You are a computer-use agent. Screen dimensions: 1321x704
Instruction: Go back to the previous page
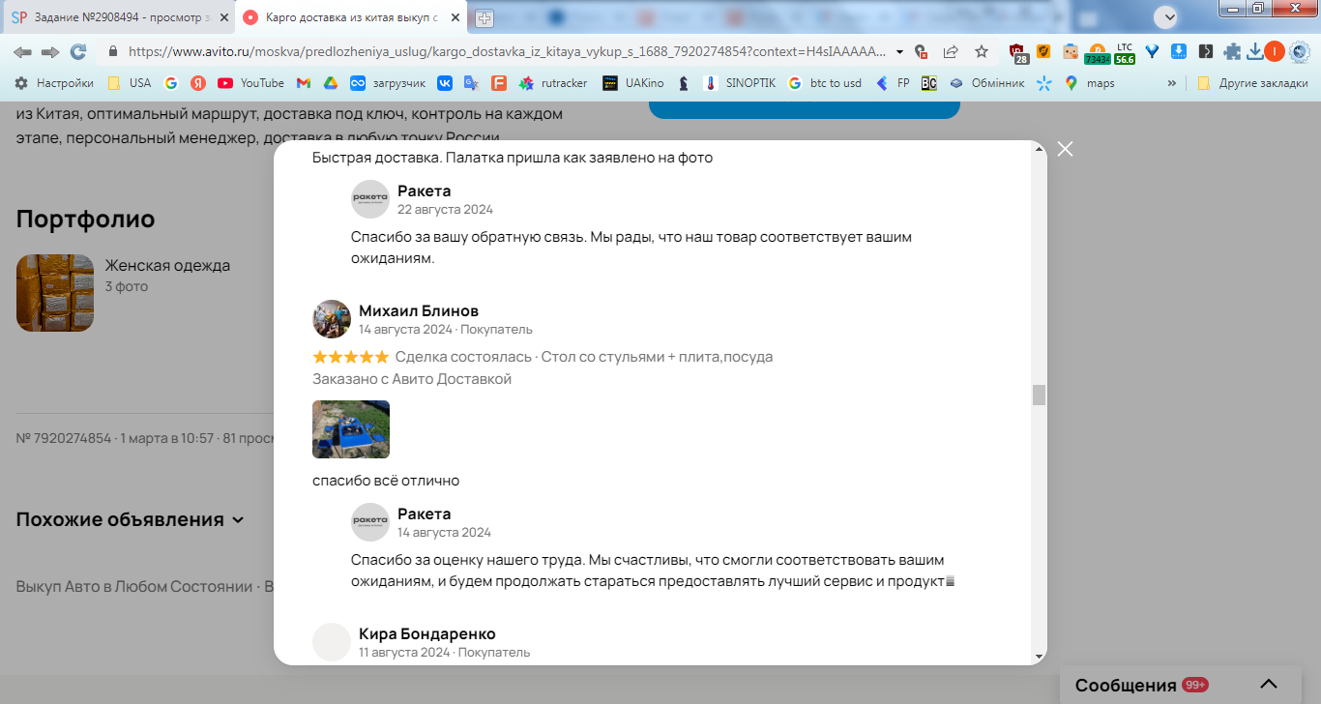22,51
